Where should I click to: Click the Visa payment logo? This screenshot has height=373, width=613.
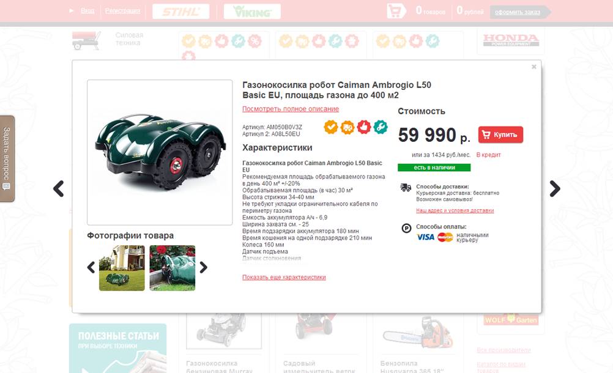pos(425,237)
